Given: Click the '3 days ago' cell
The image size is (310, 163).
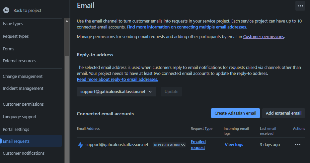Looking at the screenshot, I should tap(270, 145).
